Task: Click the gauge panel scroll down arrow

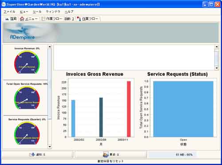Action: [50, 147]
